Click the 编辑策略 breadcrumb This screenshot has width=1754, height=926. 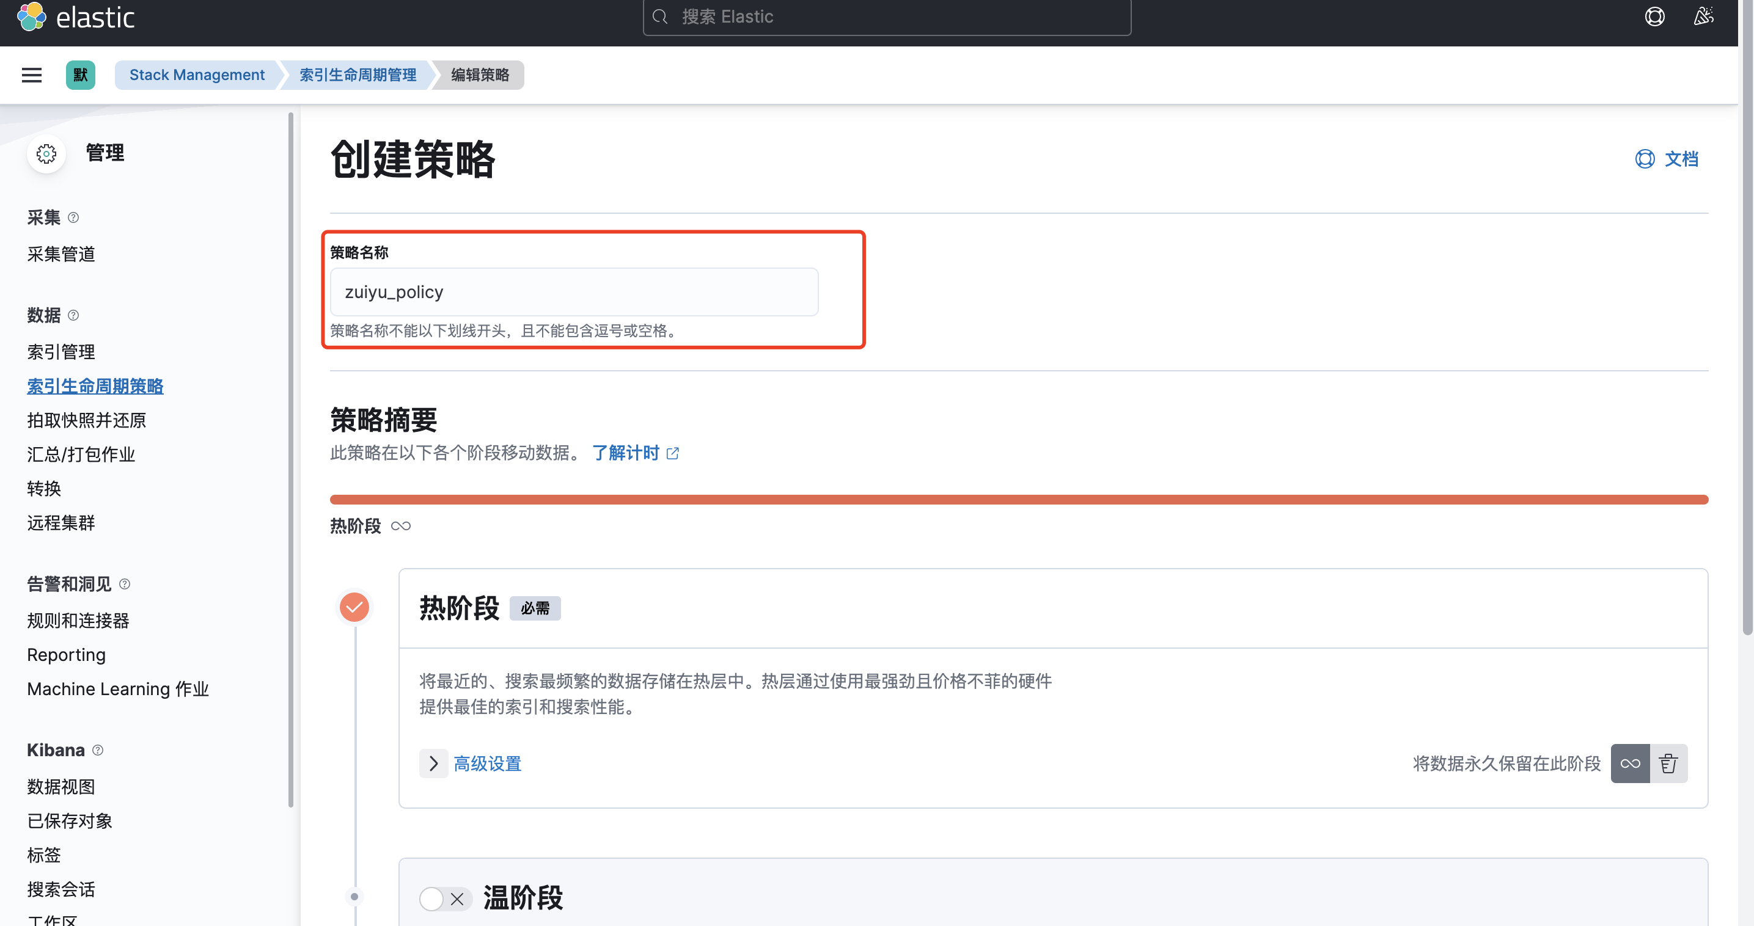(x=480, y=75)
